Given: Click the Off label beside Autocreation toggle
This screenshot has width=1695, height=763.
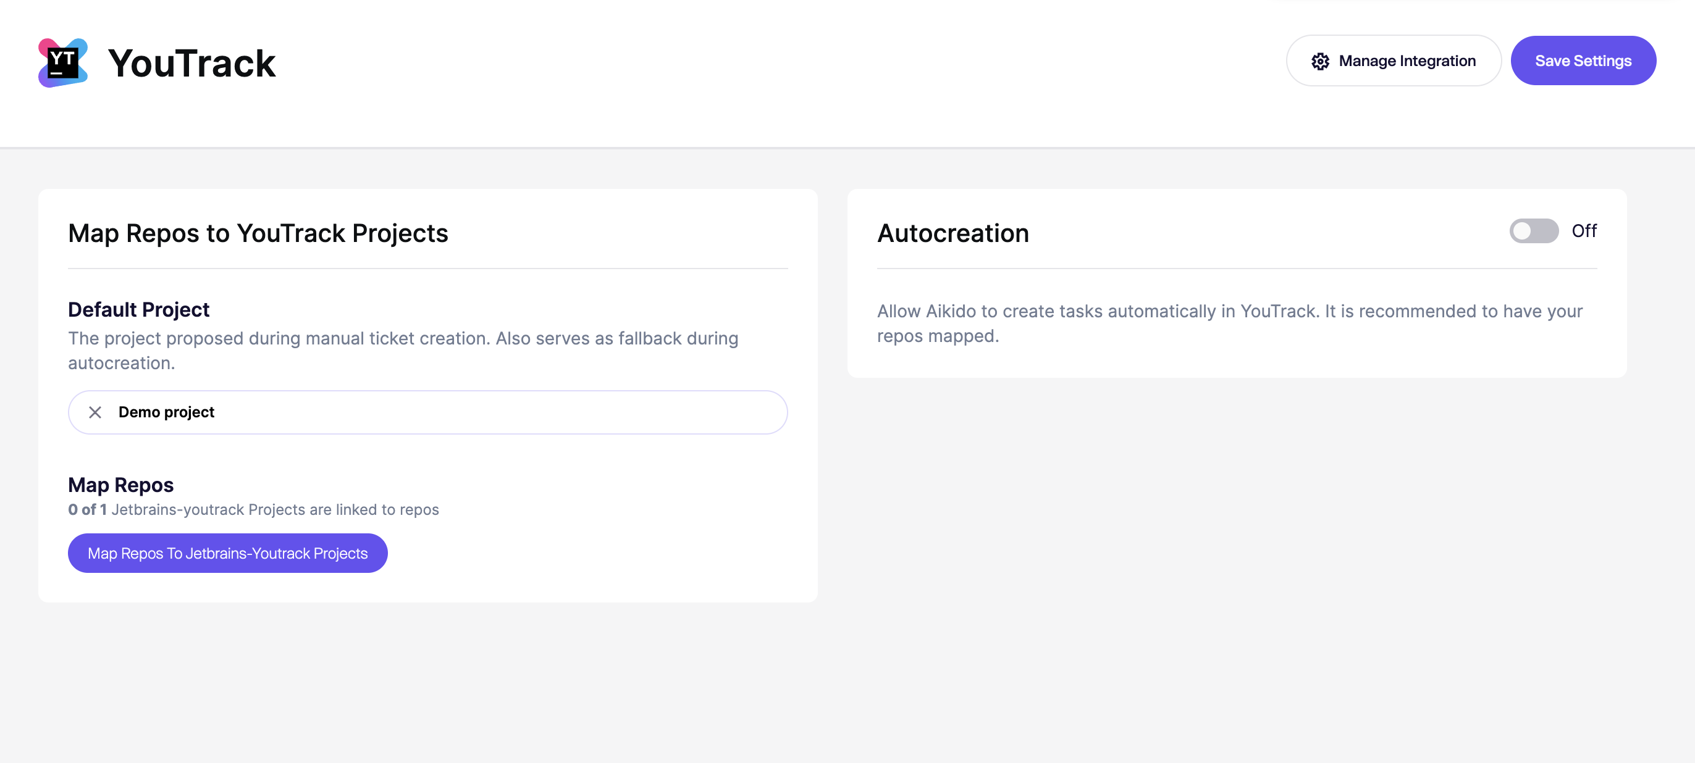Looking at the screenshot, I should tap(1584, 231).
